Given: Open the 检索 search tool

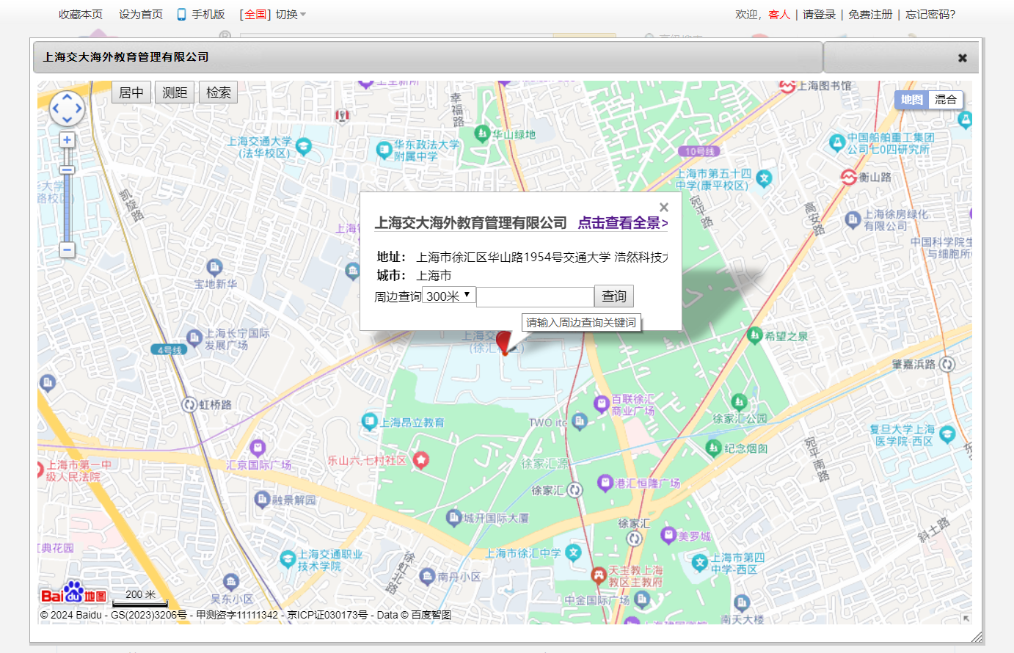Looking at the screenshot, I should pyautogui.click(x=218, y=92).
